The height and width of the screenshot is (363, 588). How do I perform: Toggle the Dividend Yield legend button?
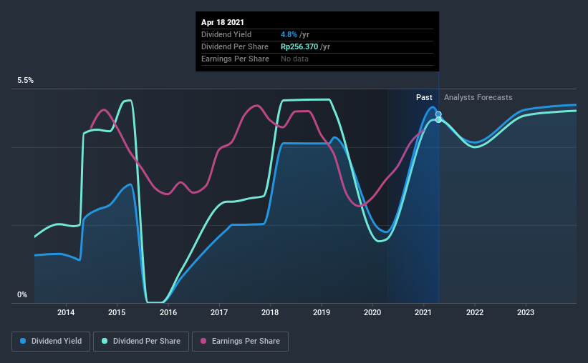click(x=51, y=342)
